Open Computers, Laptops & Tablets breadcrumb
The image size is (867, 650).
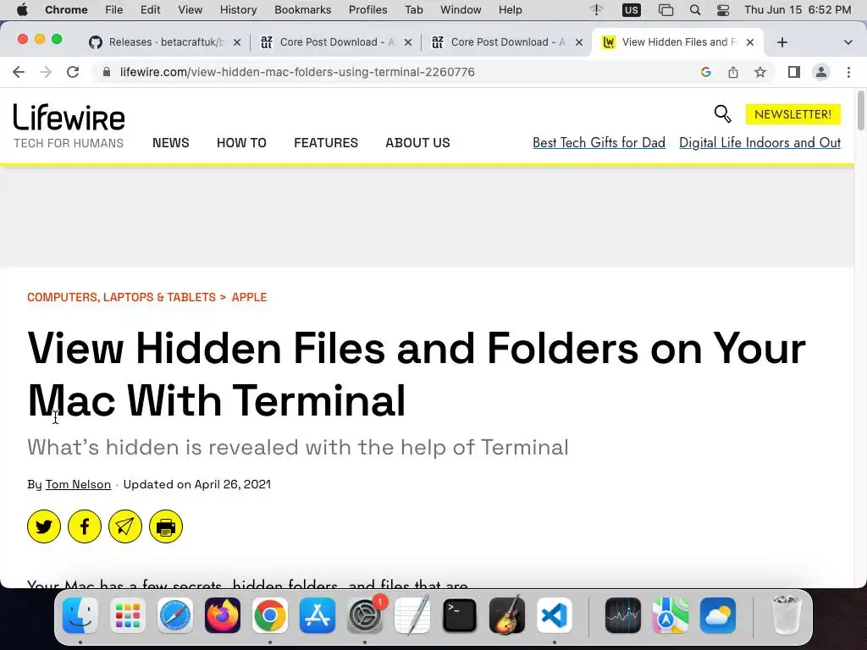(121, 297)
